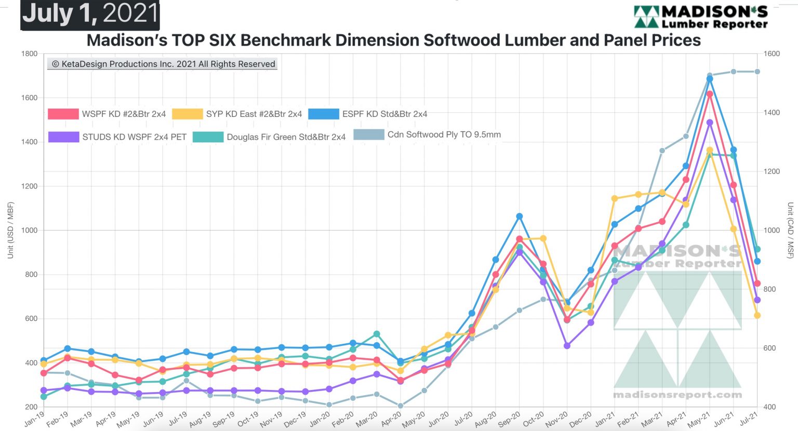
Task: Click the KetaDesign Productions copyright notice
Action: tap(163, 64)
